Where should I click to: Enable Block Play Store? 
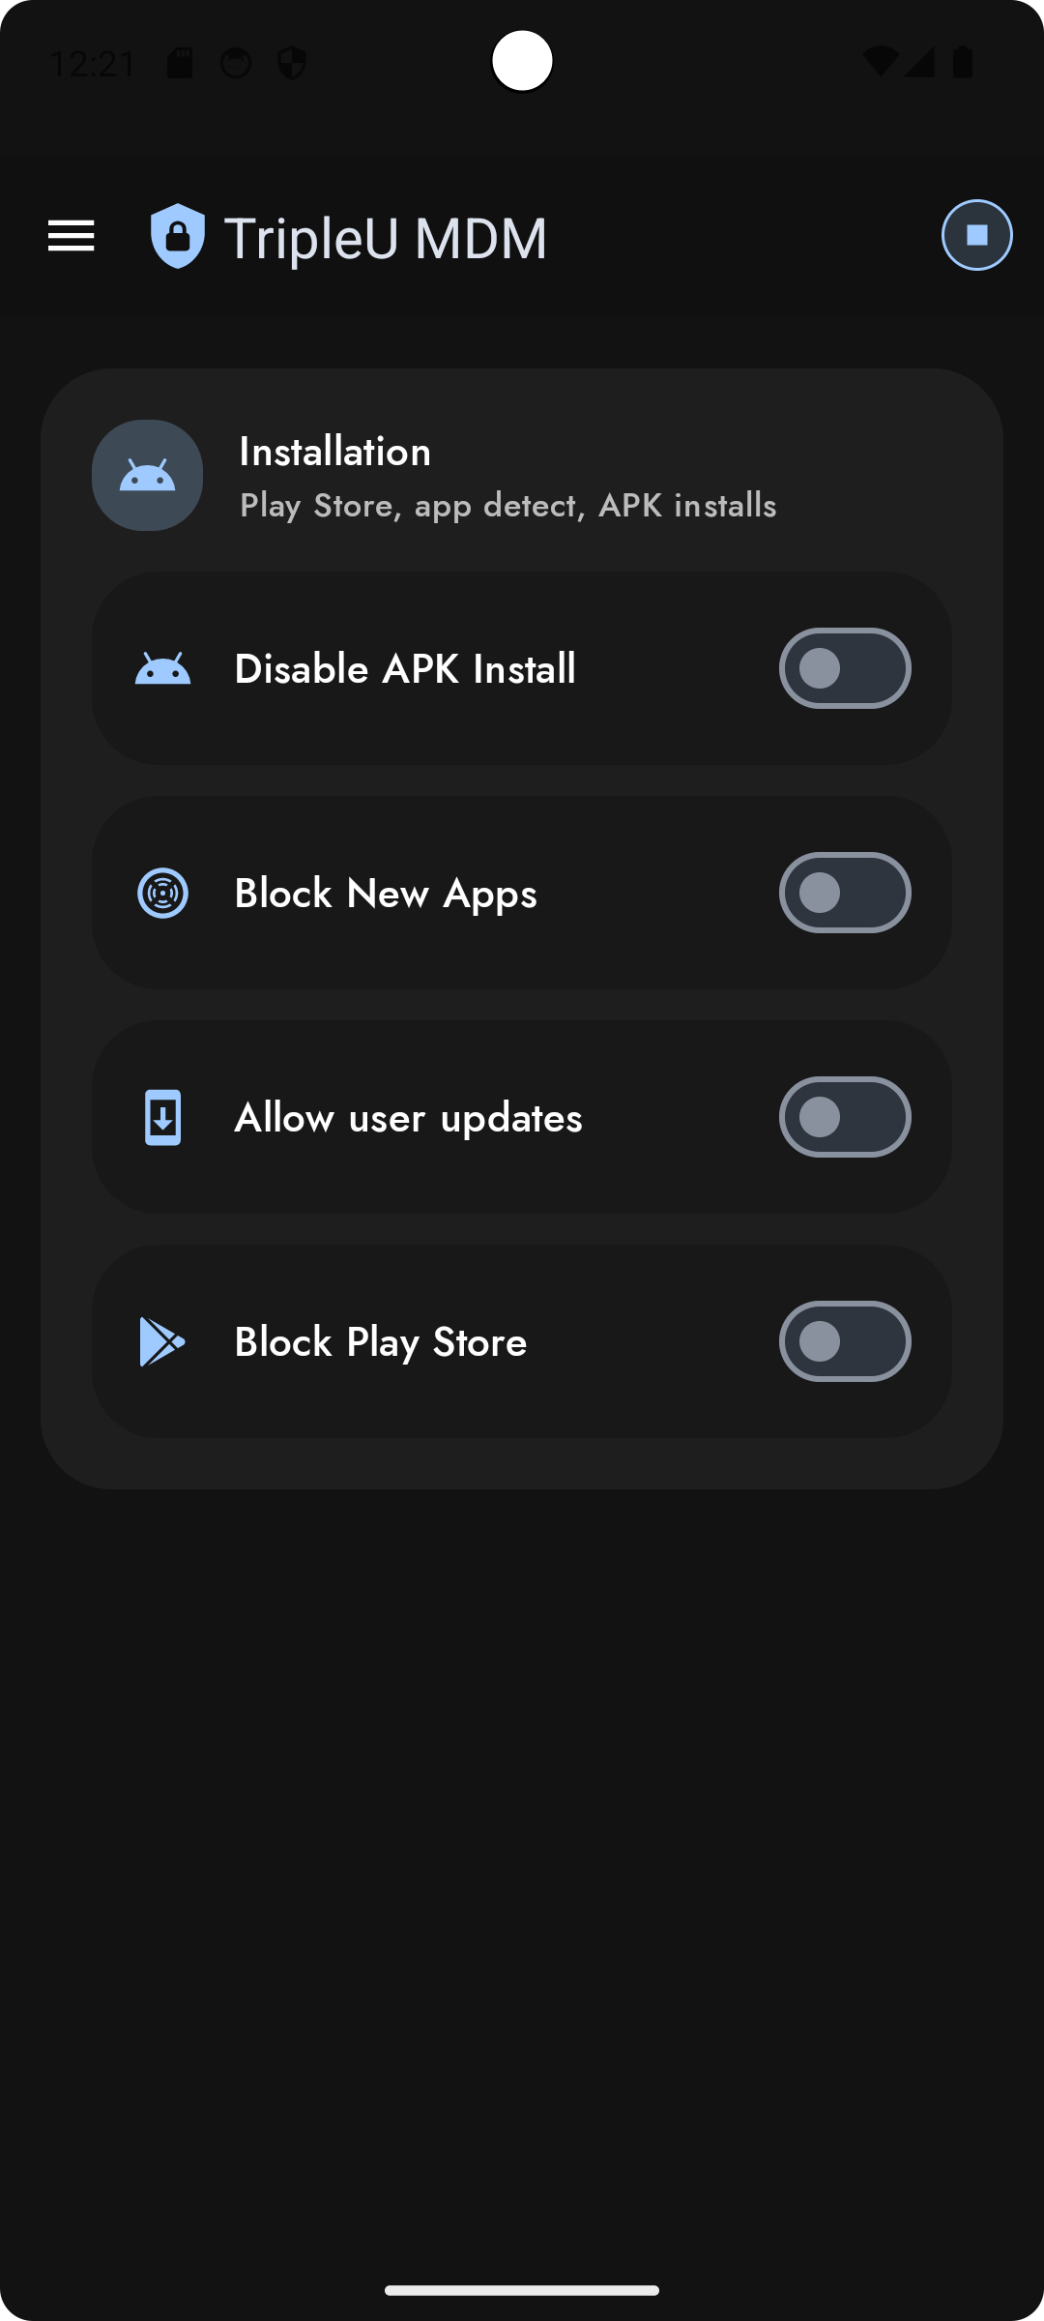(x=844, y=1341)
